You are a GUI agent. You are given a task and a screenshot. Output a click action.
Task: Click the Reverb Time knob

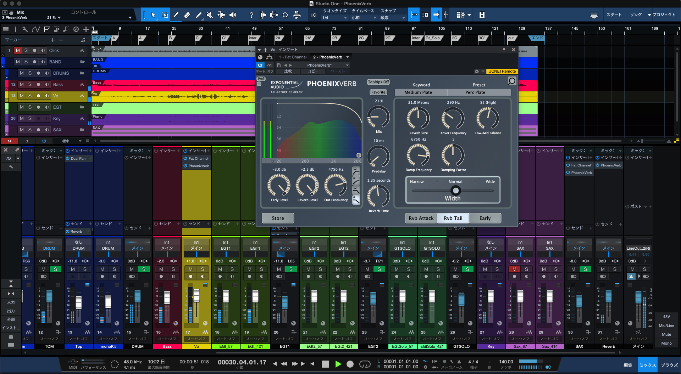point(378,197)
